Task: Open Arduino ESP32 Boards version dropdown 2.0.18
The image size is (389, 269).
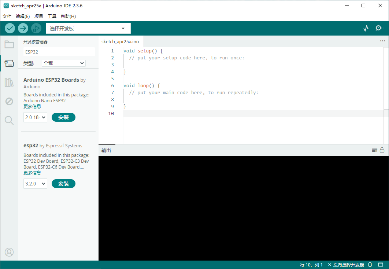Action: tap(35, 117)
